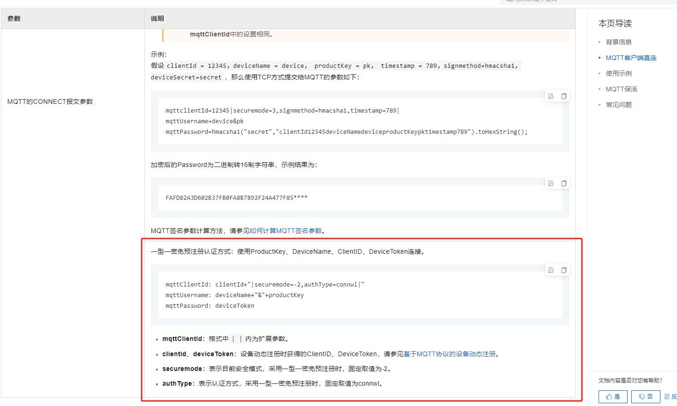Copy the securemode=-2 connwl code block
The width and height of the screenshot is (677, 406).
(x=563, y=270)
